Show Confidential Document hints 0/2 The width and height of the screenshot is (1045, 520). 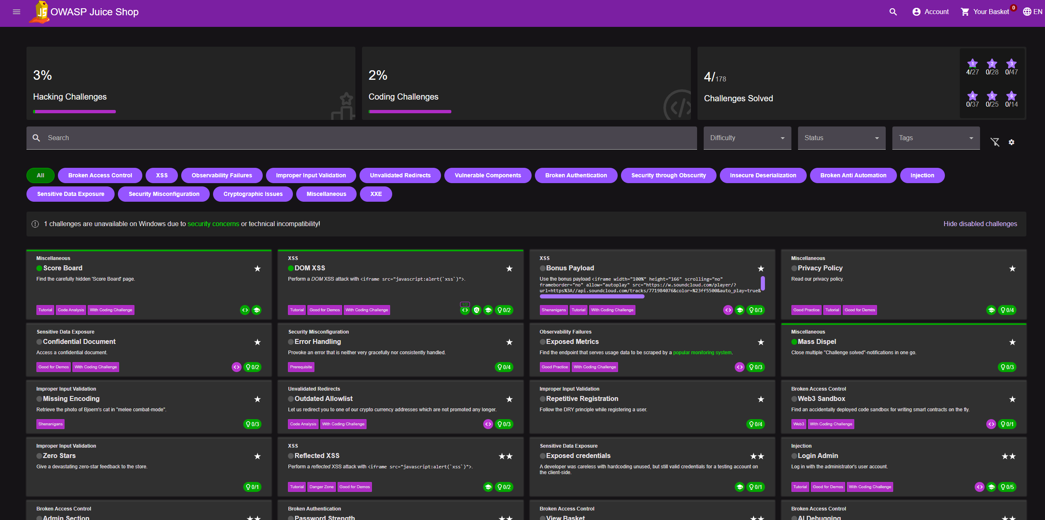point(252,367)
